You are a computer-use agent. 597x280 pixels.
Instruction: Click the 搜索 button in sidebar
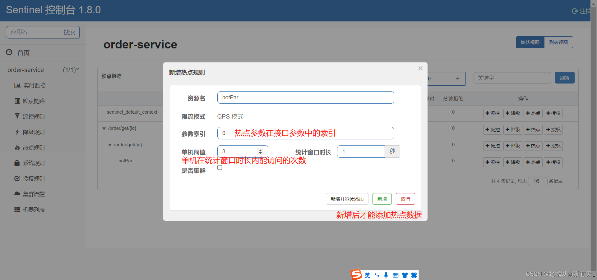(69, 32)
